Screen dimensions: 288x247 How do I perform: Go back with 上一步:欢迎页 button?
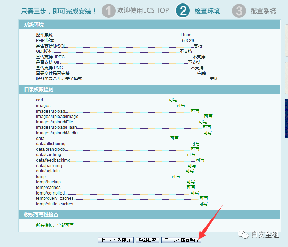point(116,240)
